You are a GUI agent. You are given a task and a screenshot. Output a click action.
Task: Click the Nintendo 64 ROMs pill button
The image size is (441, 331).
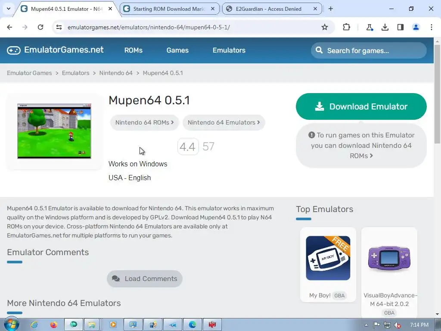coord(145,122)
